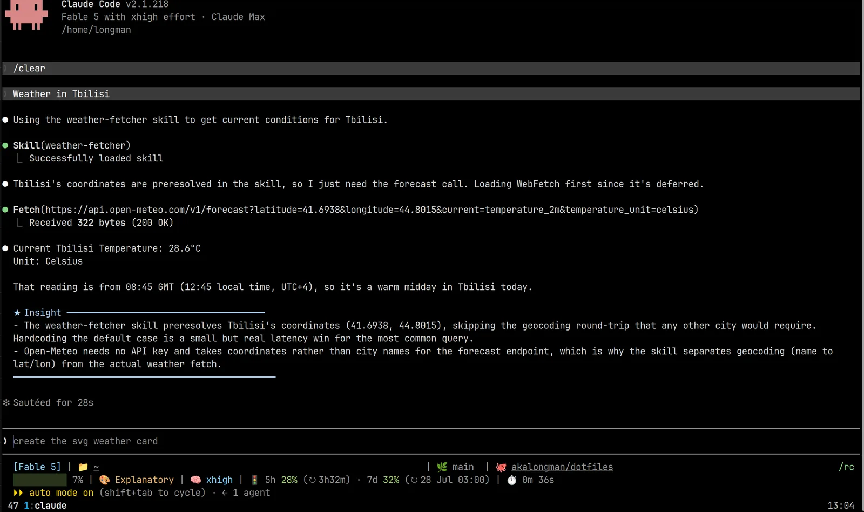This screenshot has width=864, height=512.
Task: Click the reset icon before 3h32m
Action: point(312,480)
